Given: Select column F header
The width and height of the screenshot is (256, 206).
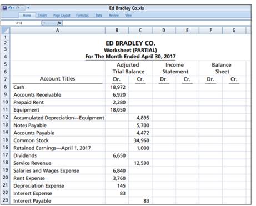Looking at the screenshot, I should 210,31.
